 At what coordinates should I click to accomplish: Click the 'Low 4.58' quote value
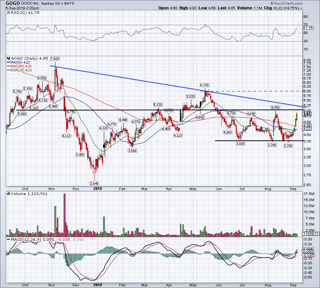click(207, 8)
